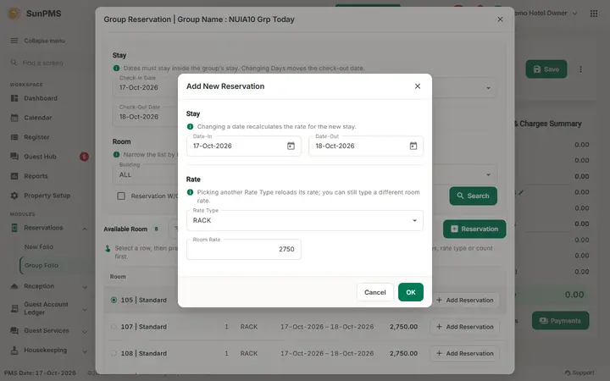Screen dimensions: 610x381
Task: Click Add Reservation for room 107
Action: click(x=464, y=327)
